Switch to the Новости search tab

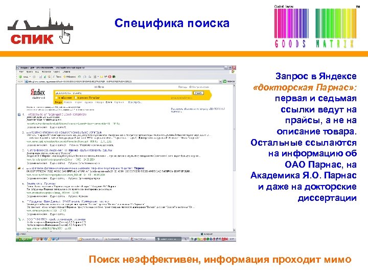click(67, 102)
